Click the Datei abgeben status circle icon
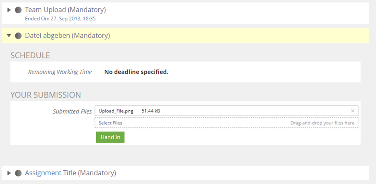 coord(18,36)
